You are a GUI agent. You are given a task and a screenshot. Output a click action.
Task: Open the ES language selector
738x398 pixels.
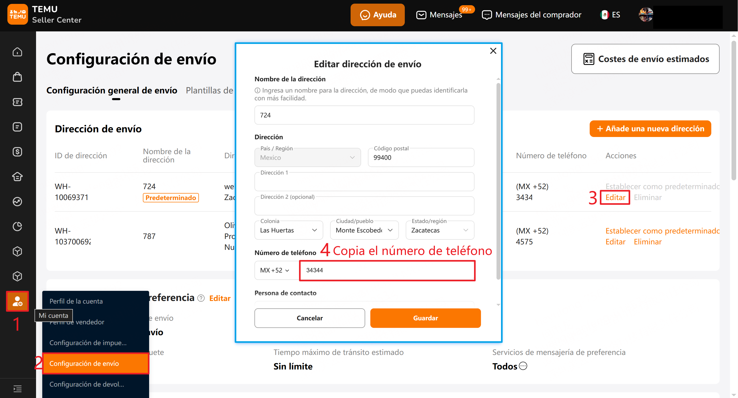tap(610, 15)
